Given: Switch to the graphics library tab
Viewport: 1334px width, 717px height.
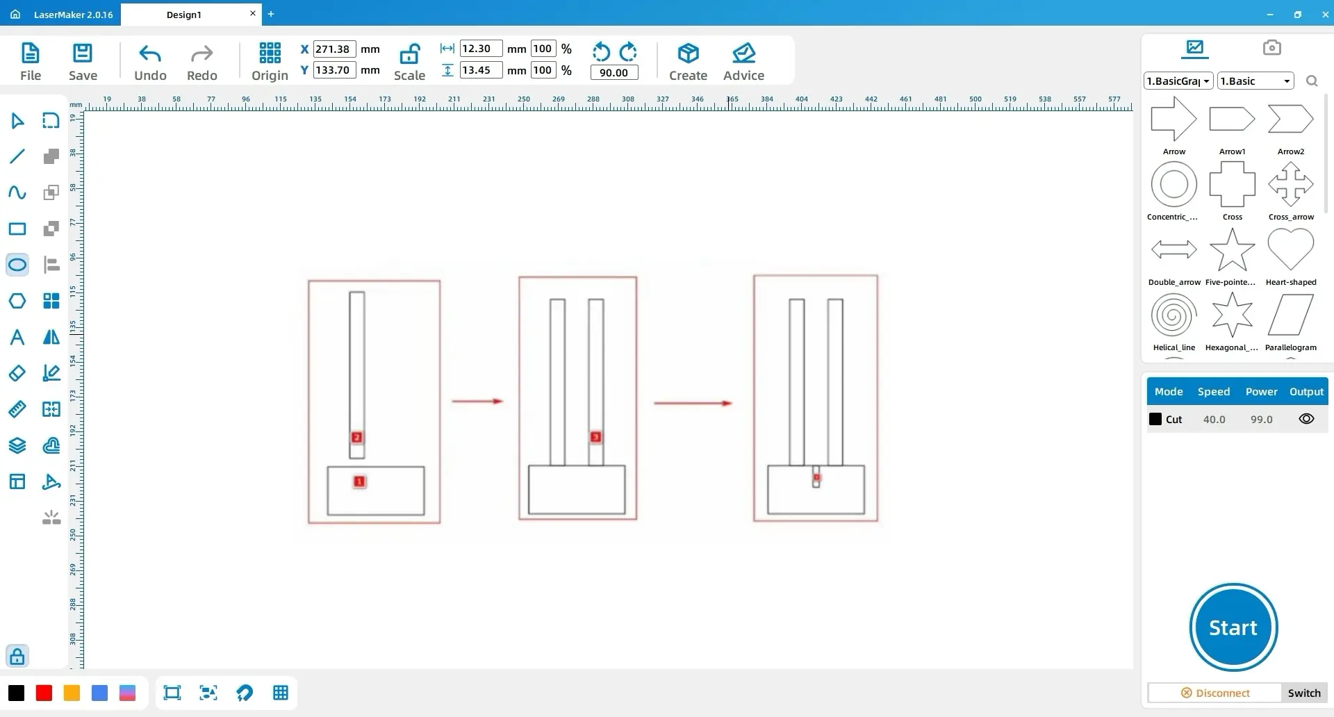Looking at the screenshot, I should coord(1195,48).
